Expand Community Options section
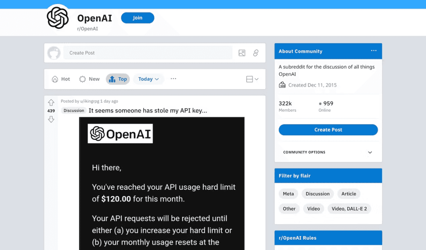The width and height of the screenshot is (426, 250). point(328,152)
